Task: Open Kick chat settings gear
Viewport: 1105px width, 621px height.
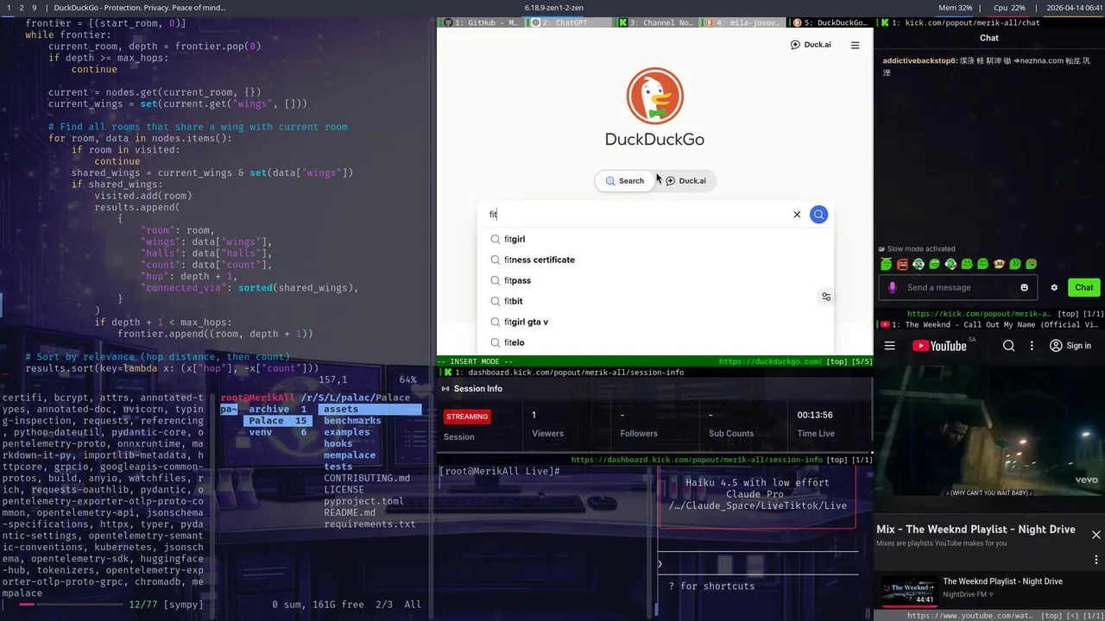Action: [x=1054, y=287]
